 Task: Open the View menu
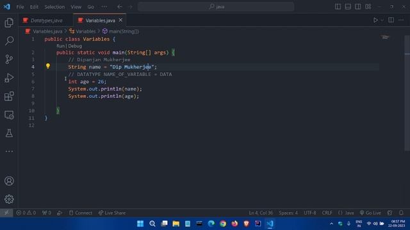click(x=76, y=7)
